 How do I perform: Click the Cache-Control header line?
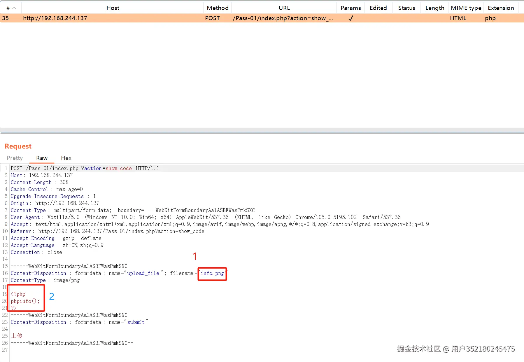click(x=47, y=189)
